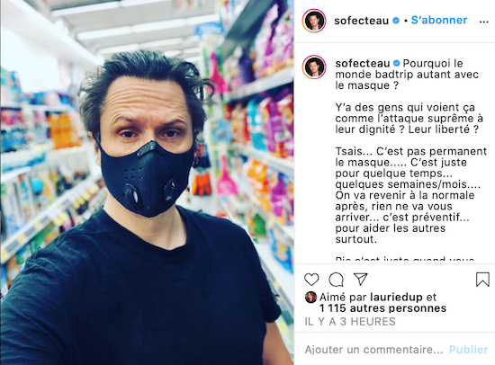Open sofecteau username in the post header

[x=362, y=21]
